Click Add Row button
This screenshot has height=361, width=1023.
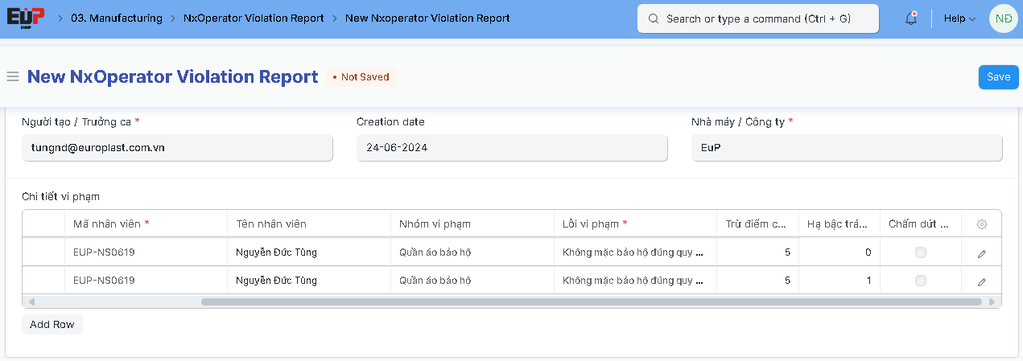click(52, 325)
